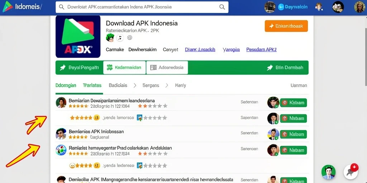Open the Cenyet link

pyautogui.click(x=171, y=49)
